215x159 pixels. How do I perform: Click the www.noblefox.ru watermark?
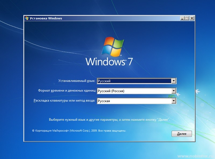click(195, 156)
